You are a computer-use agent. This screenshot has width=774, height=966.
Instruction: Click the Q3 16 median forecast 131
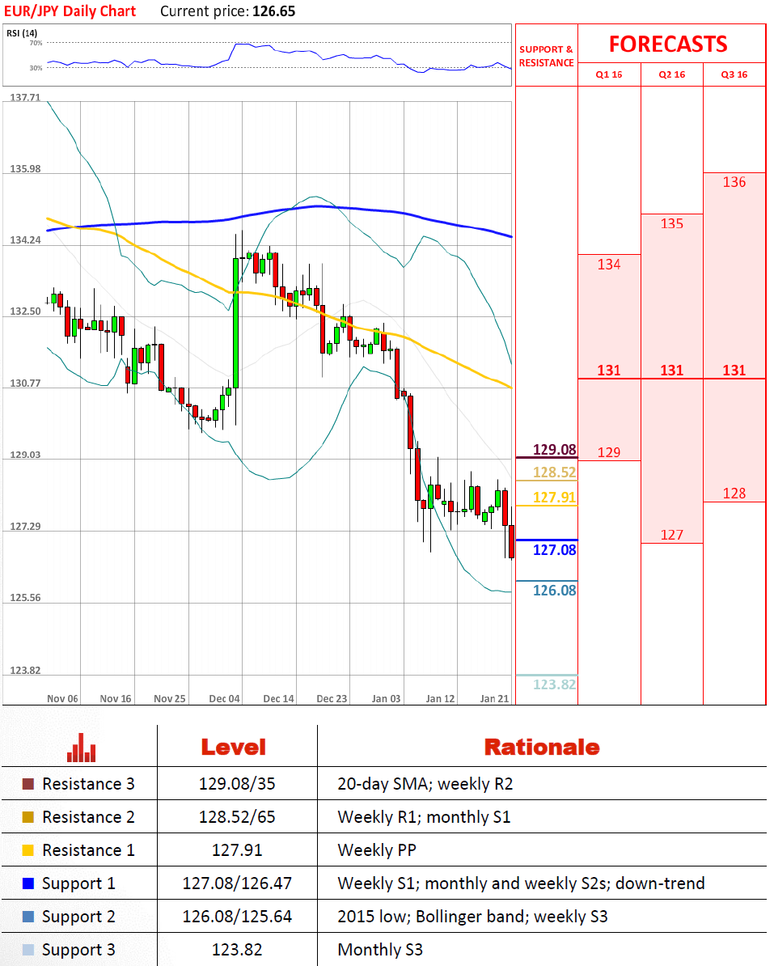(734, 371)
